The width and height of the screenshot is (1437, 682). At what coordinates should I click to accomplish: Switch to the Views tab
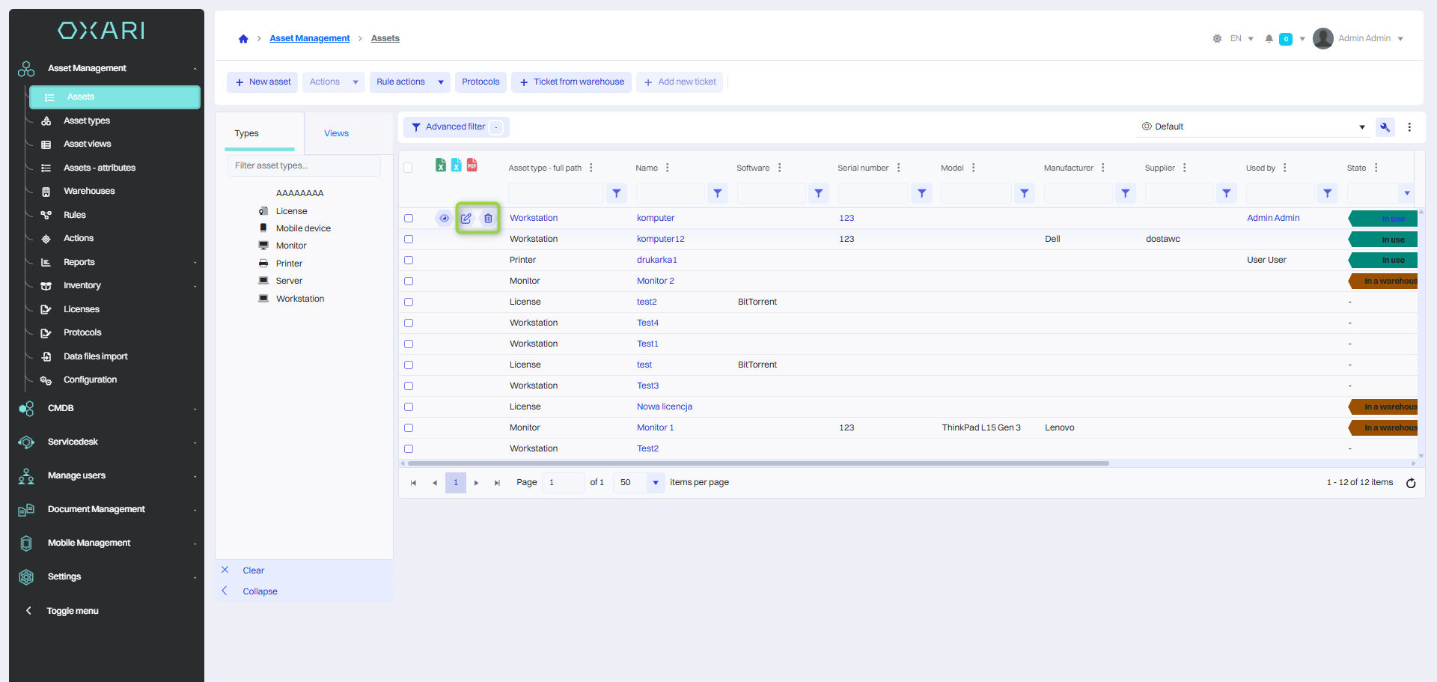[x=336, y=133]
